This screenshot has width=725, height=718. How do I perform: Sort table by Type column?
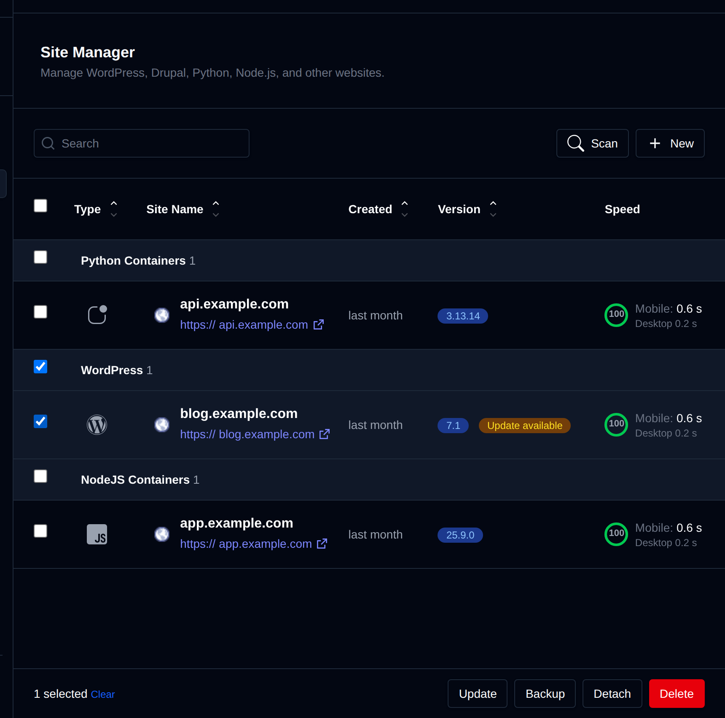(x=96, y=209)
